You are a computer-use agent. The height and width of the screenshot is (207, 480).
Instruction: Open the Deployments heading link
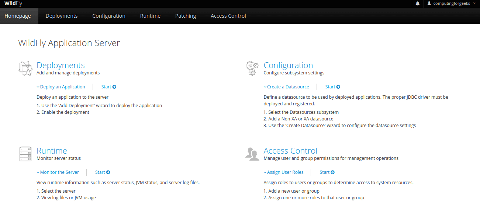(61, 65)
